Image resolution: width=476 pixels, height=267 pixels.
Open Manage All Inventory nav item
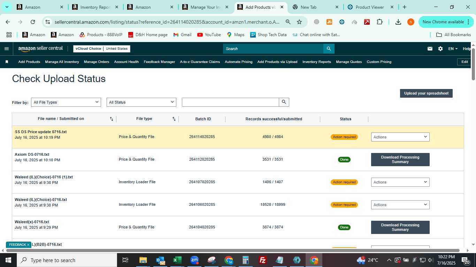[62, 62]
